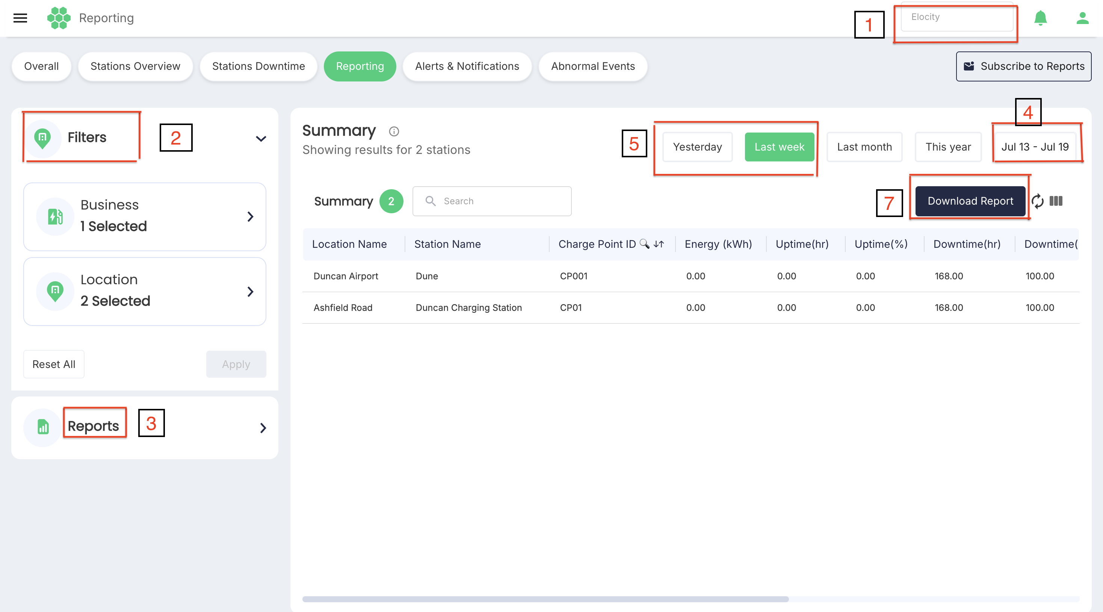Click the Uptime(%) column header
Viewport: 1103px width, 612px height.
(881, 244)
